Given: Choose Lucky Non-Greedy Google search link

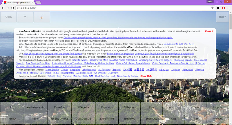Looking at the screenshot, I should pyautogui.click(x=124, y=76).
